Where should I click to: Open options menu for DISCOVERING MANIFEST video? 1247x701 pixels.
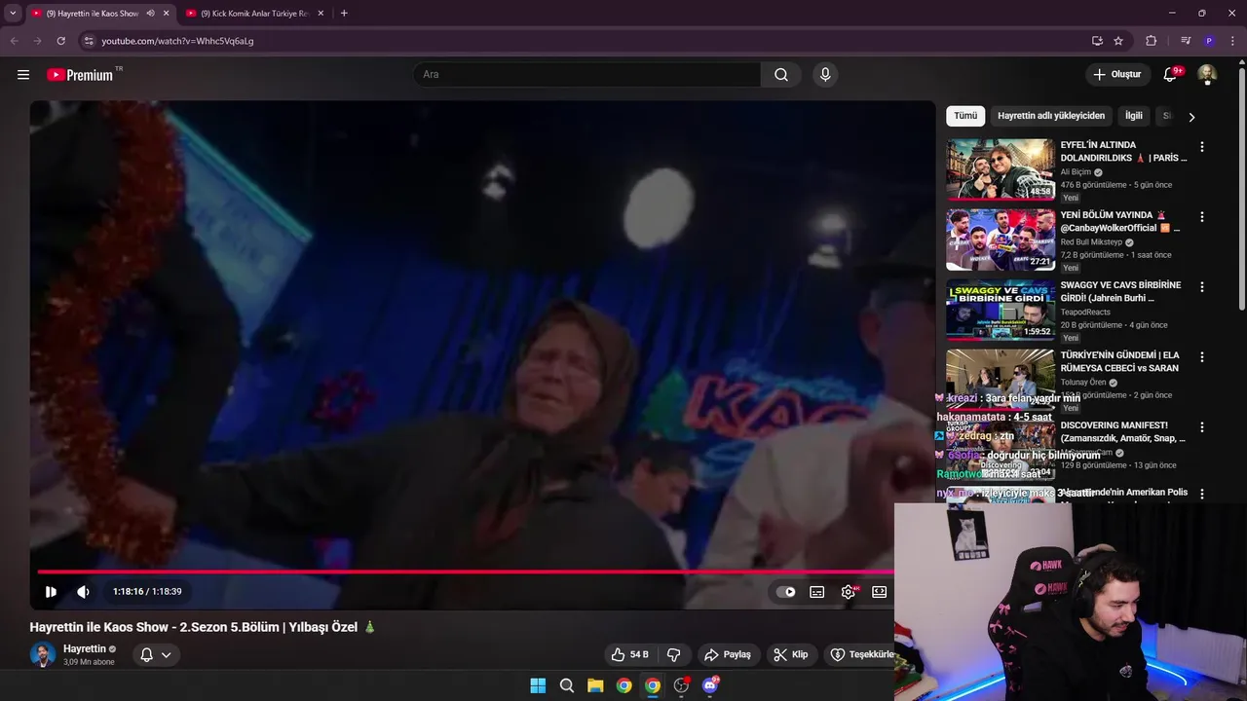point(1201,427)
